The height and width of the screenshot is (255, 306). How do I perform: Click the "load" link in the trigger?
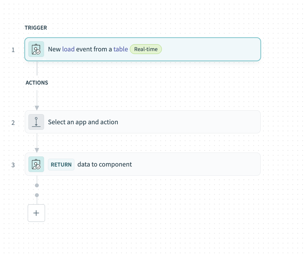[68, 49]
